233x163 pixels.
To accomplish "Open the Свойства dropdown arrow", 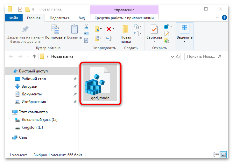I will [x=154, y=41].
